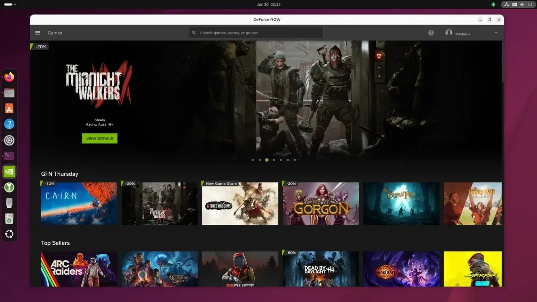Open the navigation hamburger menu

pyautogui.click(x=38, y=32)
